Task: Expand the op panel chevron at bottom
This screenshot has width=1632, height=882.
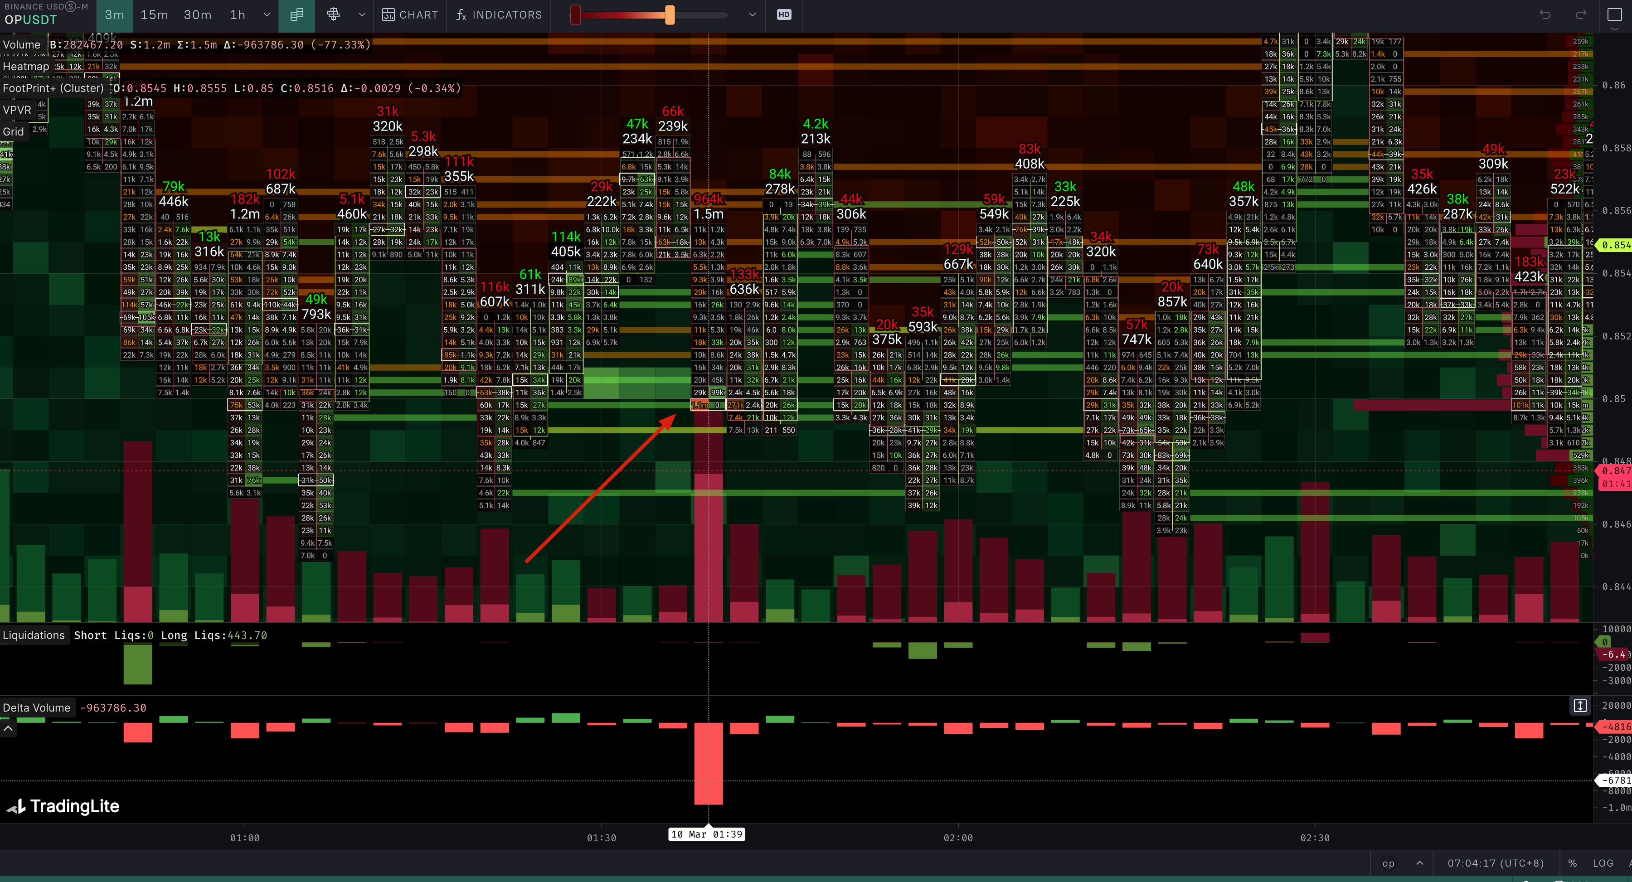Action: 1420,863
